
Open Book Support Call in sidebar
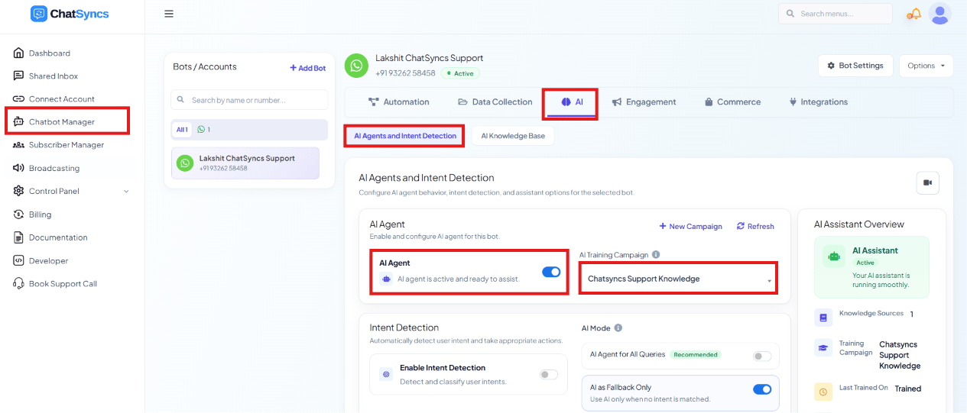(63, 284)
